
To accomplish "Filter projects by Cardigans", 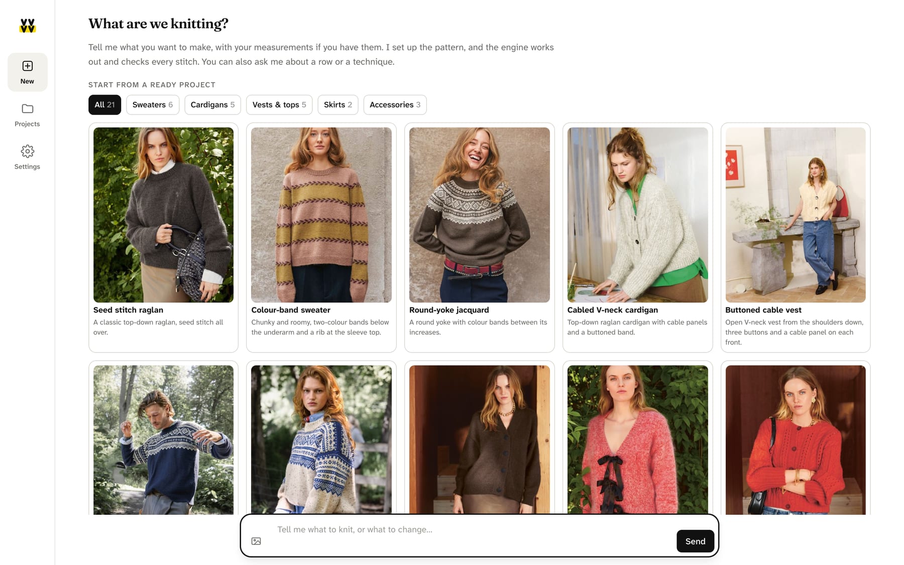I will point(212,104).
